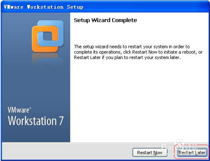
Task: Click the VMware Workstation Setup title bar
Action: 105,7
